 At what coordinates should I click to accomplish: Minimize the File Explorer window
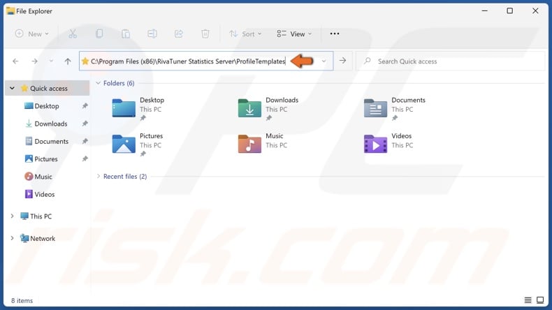[485, 11]
